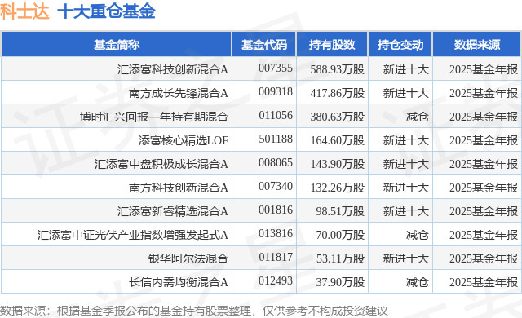Click 新进十大 in the 南方成长先锋 row
Screen dimensions: 522x318
(406, 93)
